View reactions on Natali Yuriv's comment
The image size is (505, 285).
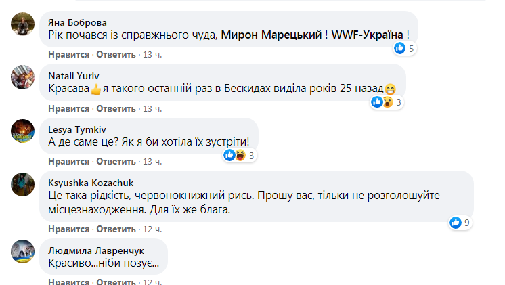pyautogui.click(x=388, y=102)
